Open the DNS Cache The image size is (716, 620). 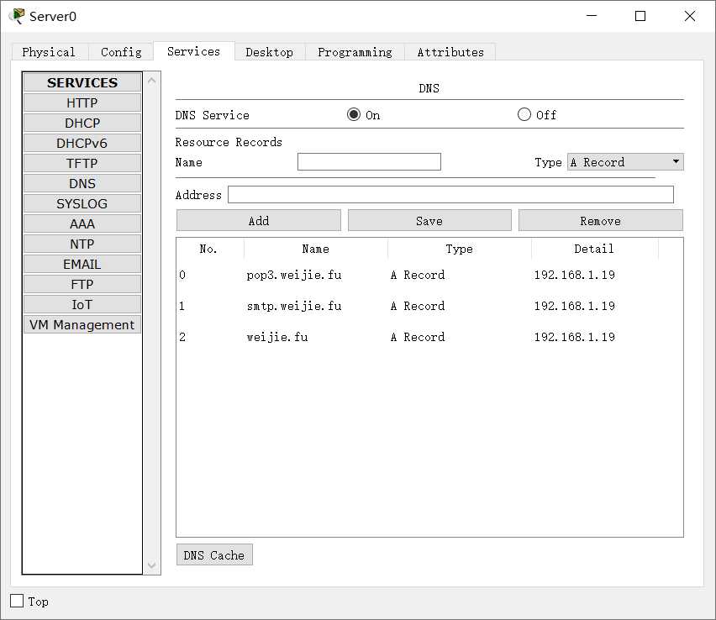[214, 554]
